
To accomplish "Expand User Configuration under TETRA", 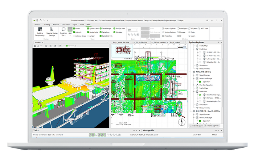I will pyautogui.click(x=194, y=85).
